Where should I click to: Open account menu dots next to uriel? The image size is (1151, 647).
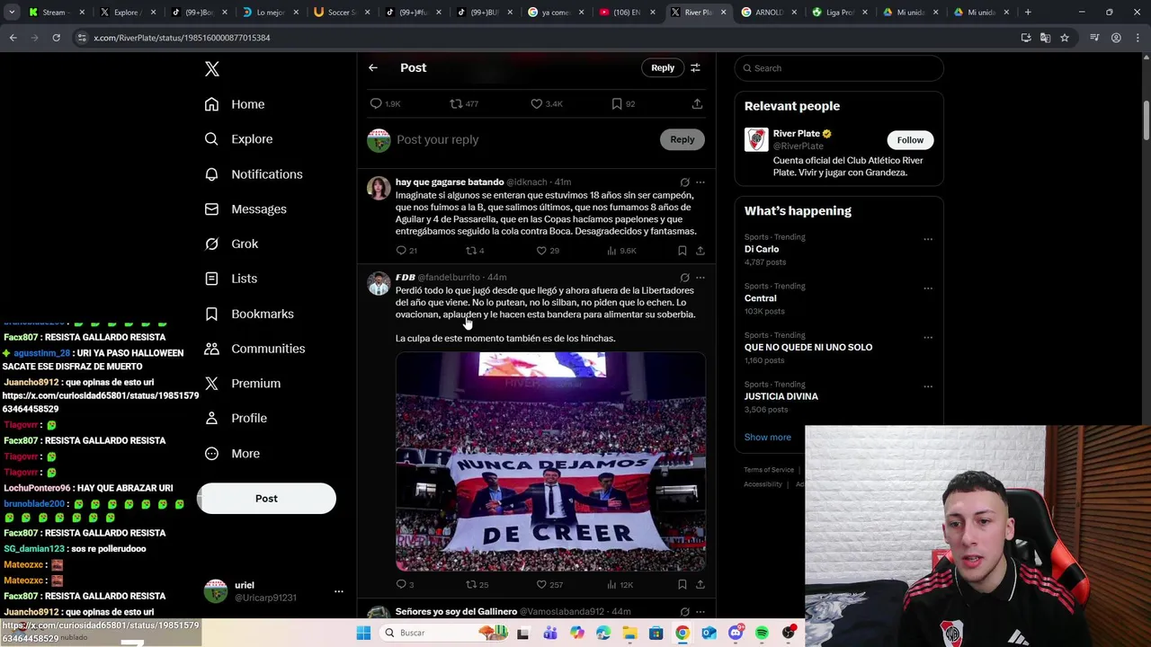pos(339,591)
